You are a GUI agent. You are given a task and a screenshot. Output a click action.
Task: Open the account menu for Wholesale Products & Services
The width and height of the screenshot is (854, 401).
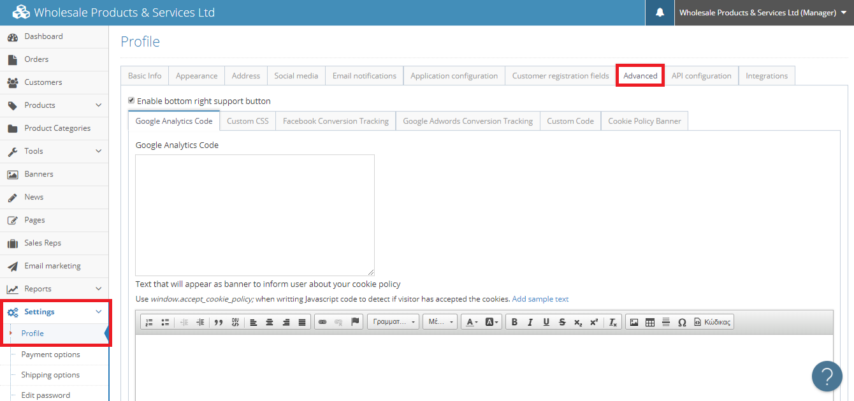763,12
